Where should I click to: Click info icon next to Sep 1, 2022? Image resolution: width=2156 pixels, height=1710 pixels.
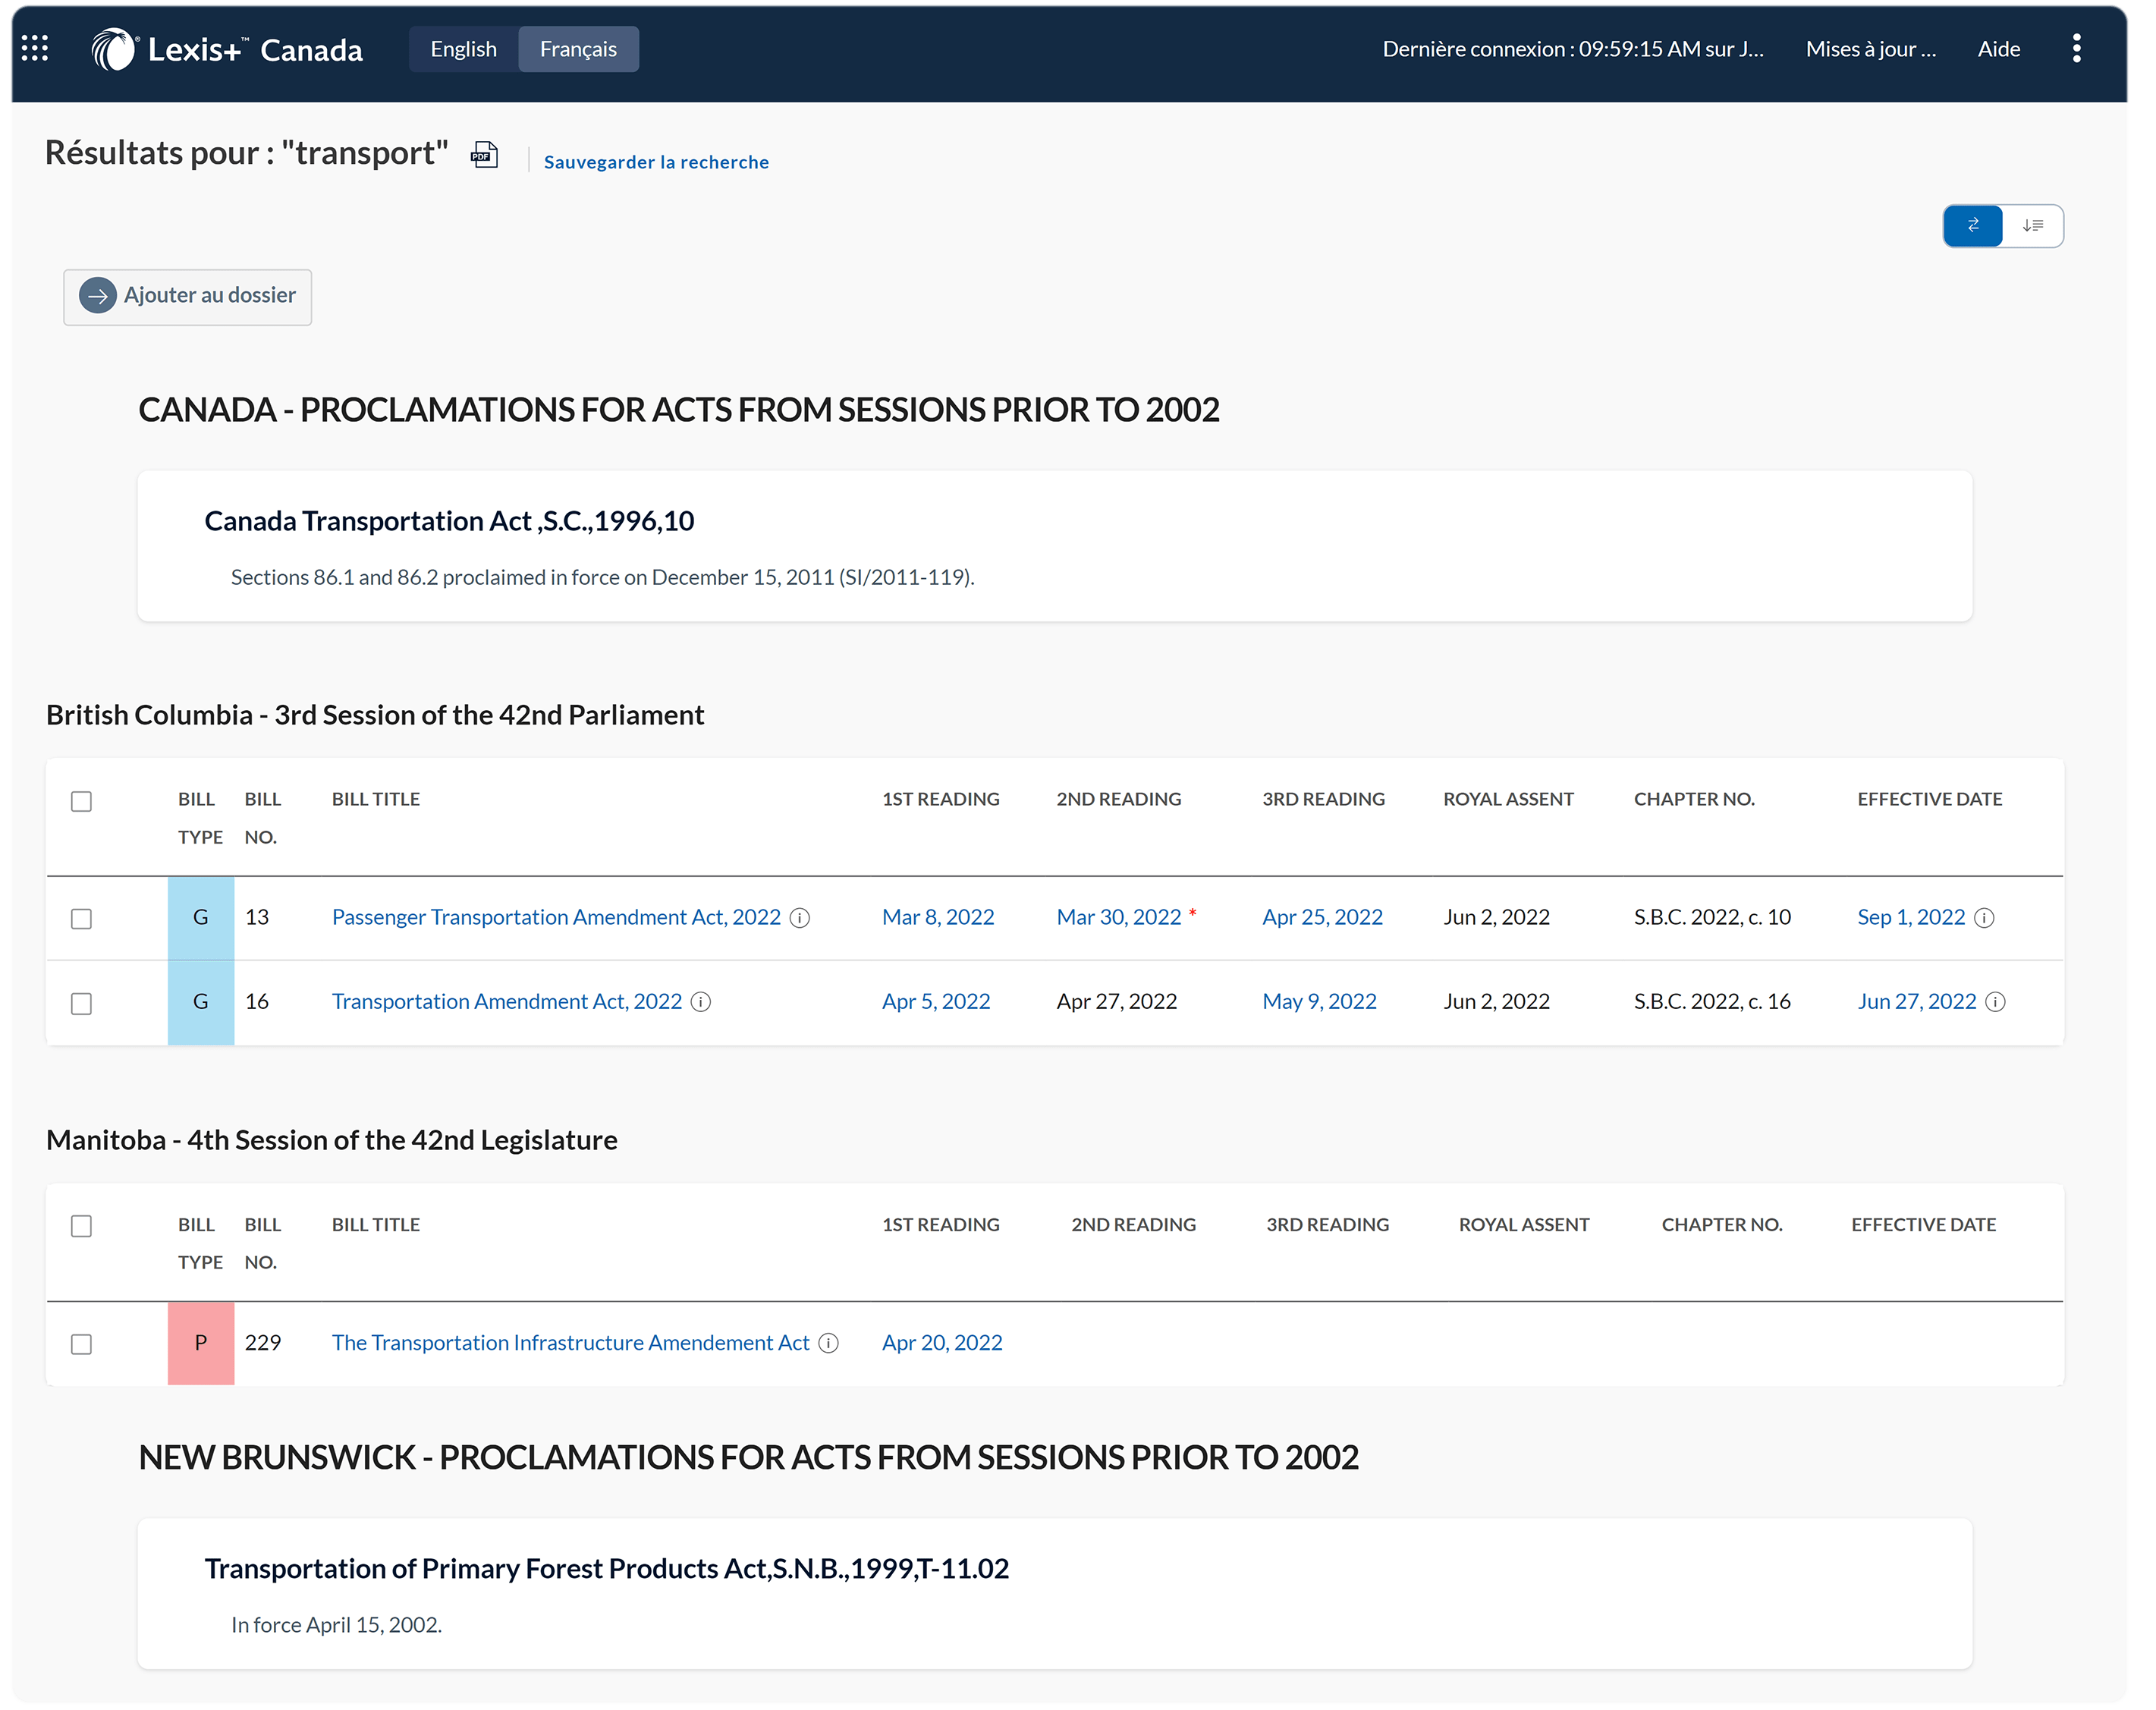click(x=1985, y=918)
